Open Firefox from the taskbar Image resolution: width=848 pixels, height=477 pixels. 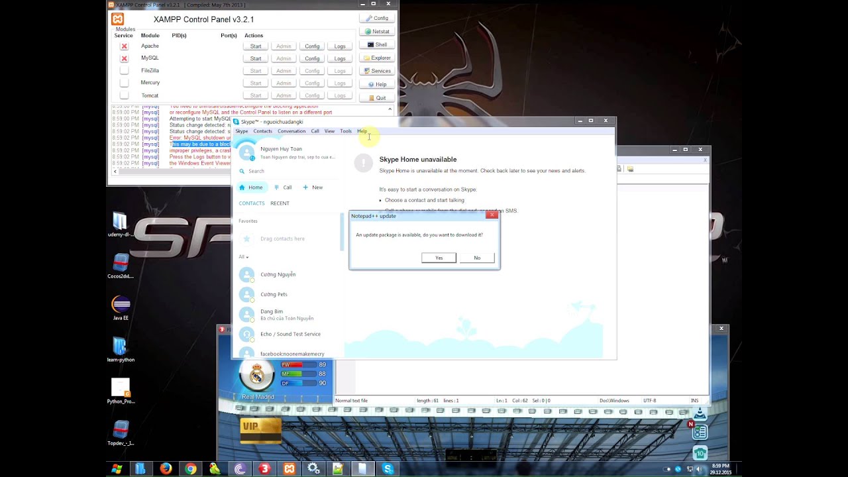[166, 469]
